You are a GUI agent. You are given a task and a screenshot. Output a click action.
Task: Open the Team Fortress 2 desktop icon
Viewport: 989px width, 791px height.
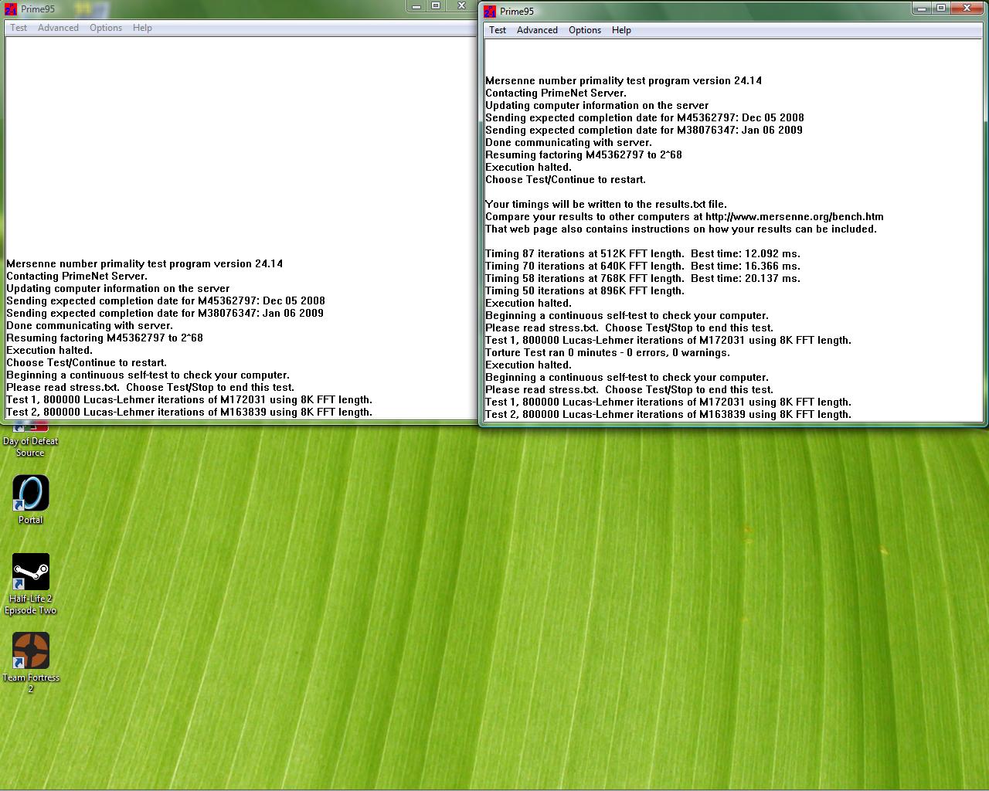[31, 663]
